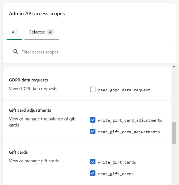This screenshot has height=185, width=179.
Task: Click the magnifying glass search icon
Action: click(x=16, y=52)
